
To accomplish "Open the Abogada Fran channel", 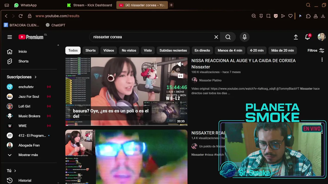I will 29,145.
